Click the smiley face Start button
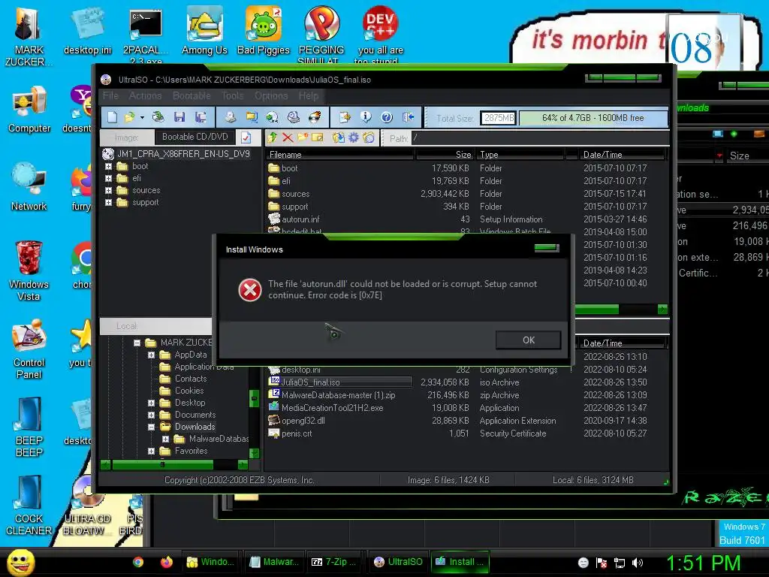769x577 pixels. pyautogui.click(x=20, y=562)
